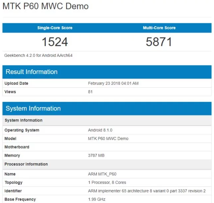Select the Upload Date label
This screenshot has width=214, height=203.
pos(16,83)
